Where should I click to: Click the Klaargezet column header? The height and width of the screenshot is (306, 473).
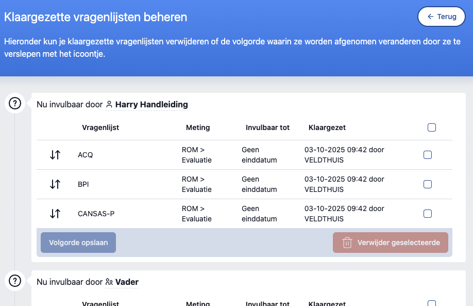(x=327, y=127)
